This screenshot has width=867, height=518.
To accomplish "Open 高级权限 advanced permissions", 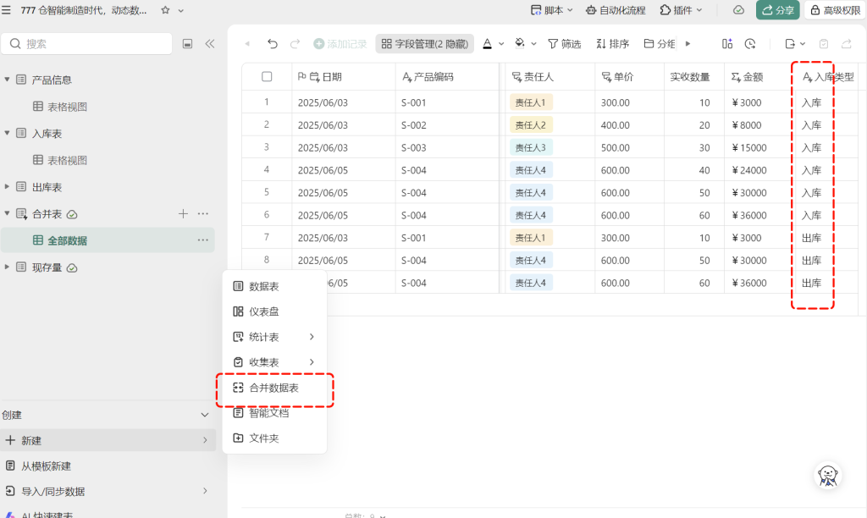I will tap(836, 10).
